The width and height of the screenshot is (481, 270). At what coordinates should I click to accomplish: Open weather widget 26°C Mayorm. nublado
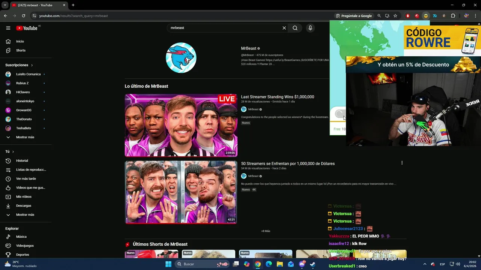click(21, 264)
